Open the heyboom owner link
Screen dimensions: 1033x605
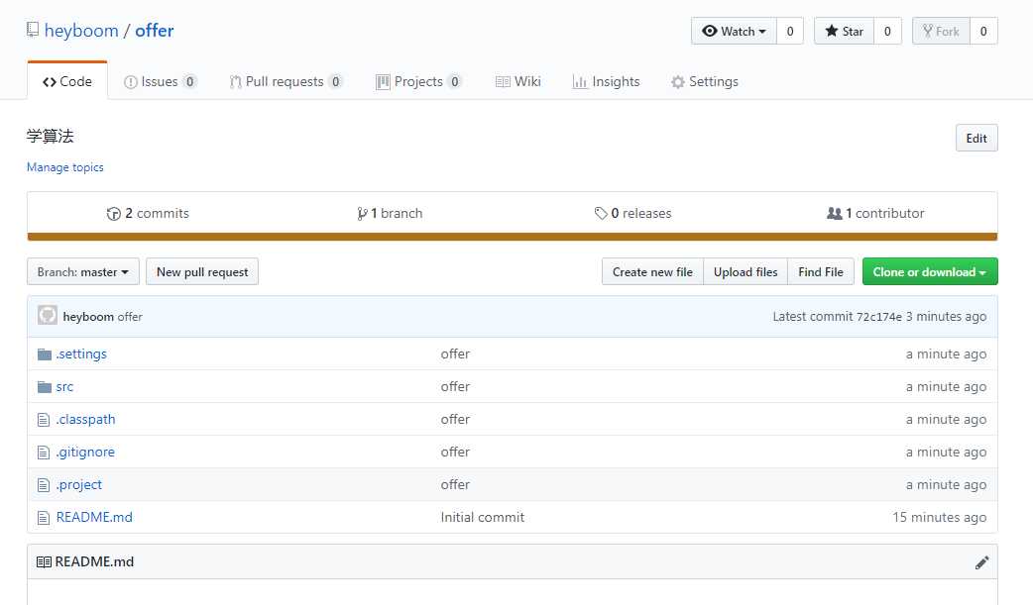tap(81, 31)
